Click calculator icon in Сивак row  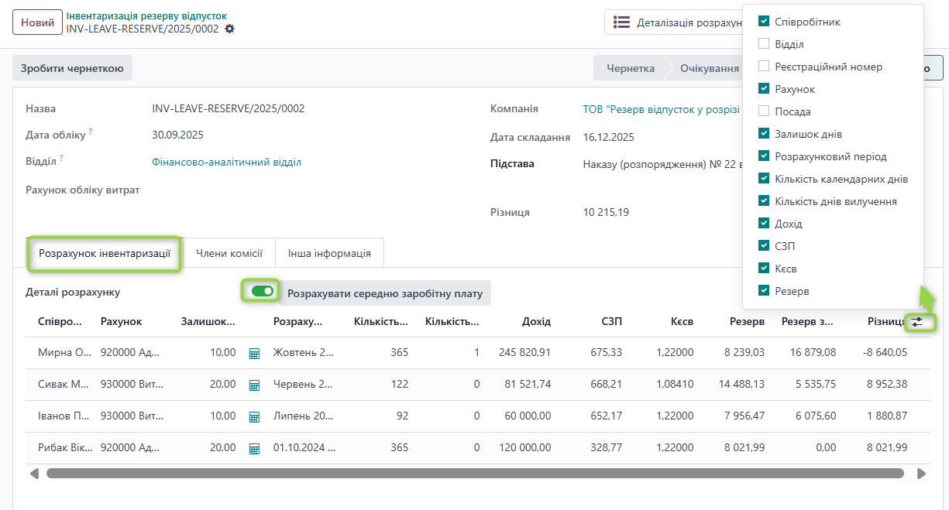(254, 385)
